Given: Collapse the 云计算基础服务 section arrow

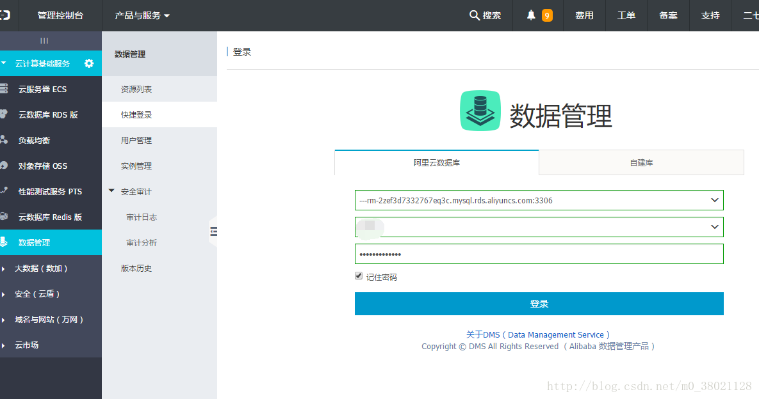Looking at the screenshot, I should (x=4, y=63).
